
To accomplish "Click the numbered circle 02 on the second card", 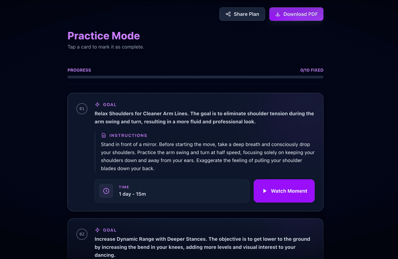I will coord(82,234).
